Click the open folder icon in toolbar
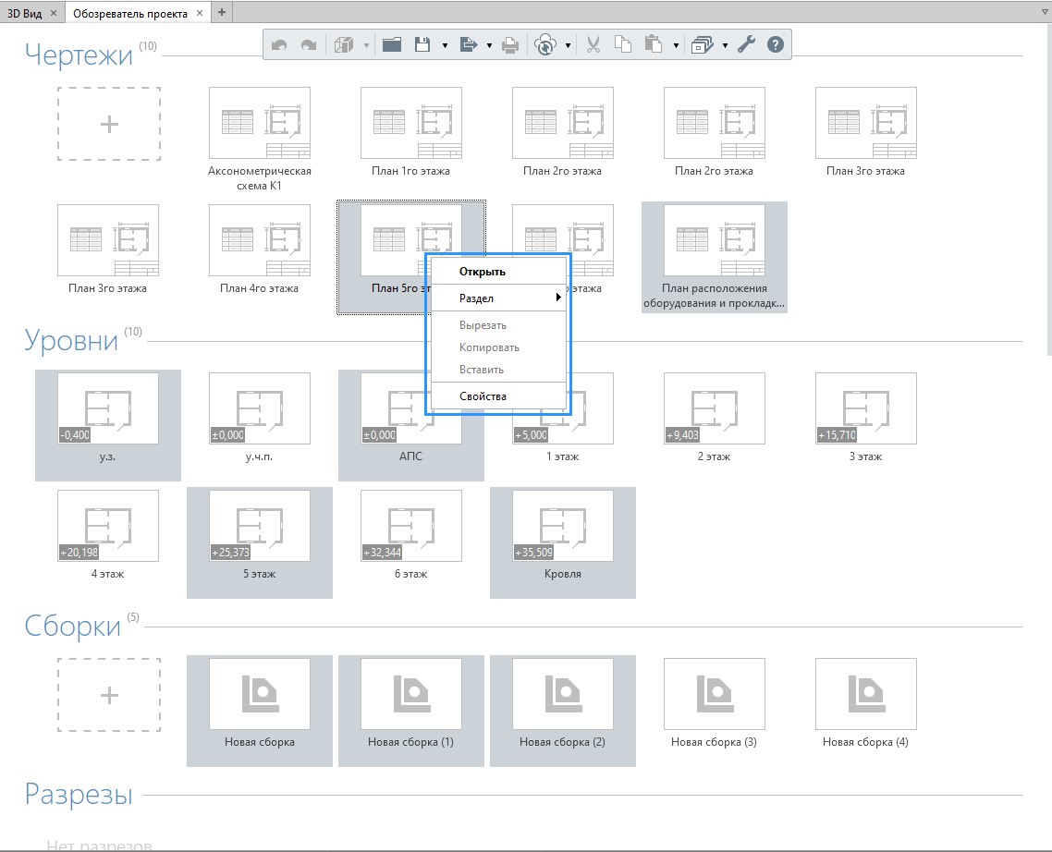 (391, 44)
